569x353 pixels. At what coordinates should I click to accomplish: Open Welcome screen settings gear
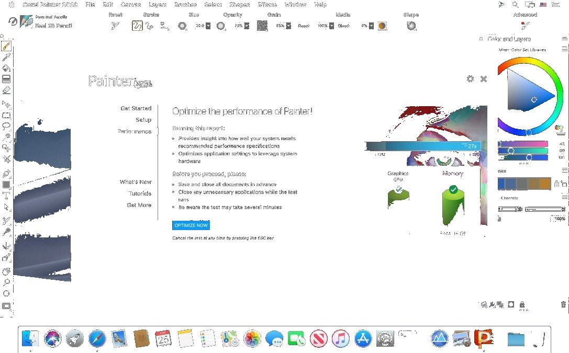[470, 78]
